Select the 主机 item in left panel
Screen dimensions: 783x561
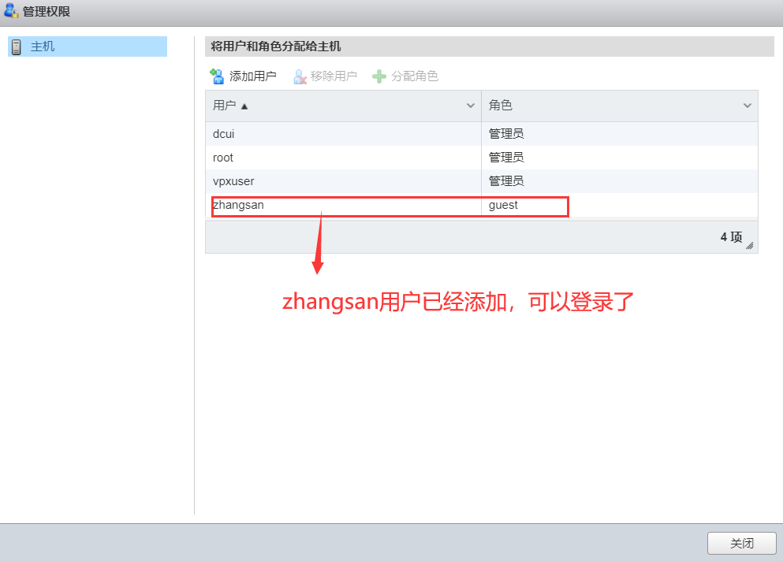(88, 46)
